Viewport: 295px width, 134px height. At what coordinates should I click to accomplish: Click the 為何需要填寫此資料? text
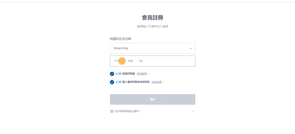[x=128, y=111]
